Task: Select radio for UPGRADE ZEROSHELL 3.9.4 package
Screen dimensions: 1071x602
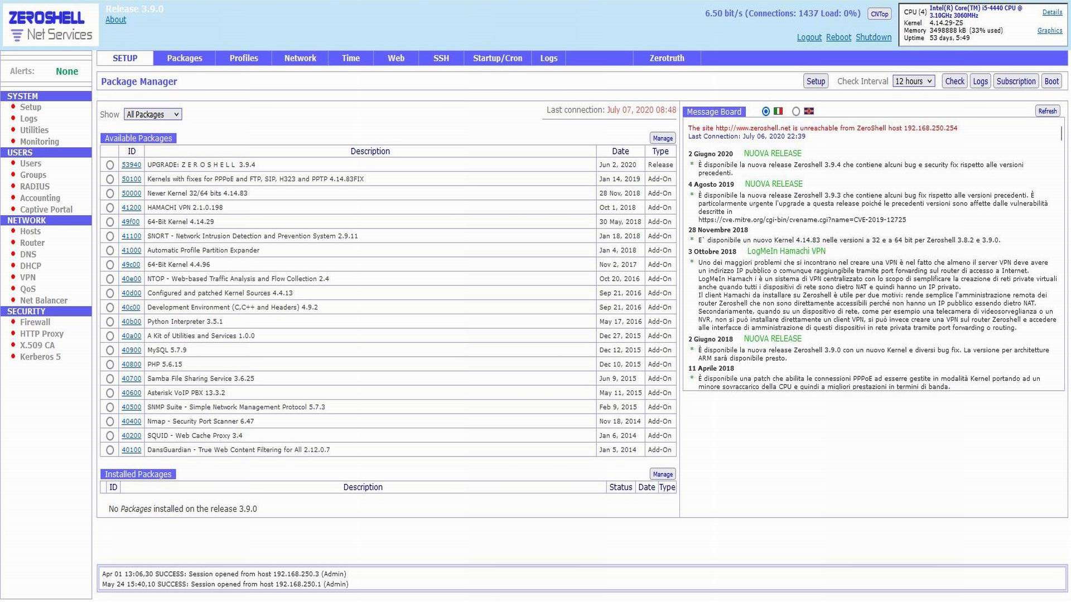Action: pos(110,165)
